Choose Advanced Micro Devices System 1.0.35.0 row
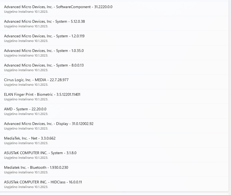Image resolution: width=231 pixels, height=195 pixels. (114, 52)
